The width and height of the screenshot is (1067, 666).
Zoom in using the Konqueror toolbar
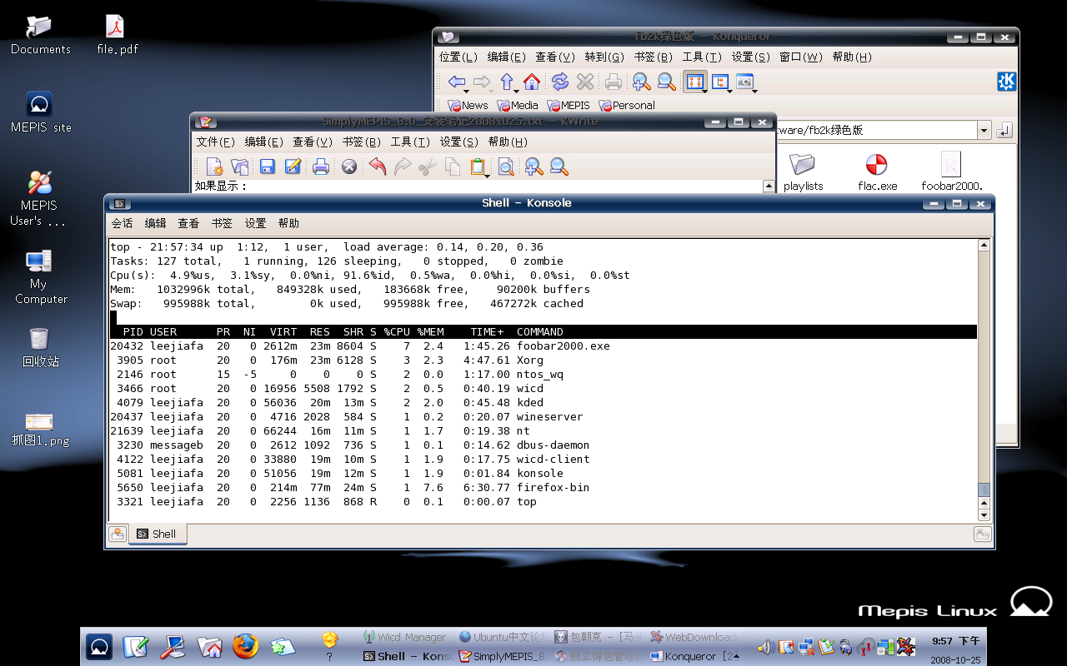pos(641,82)
